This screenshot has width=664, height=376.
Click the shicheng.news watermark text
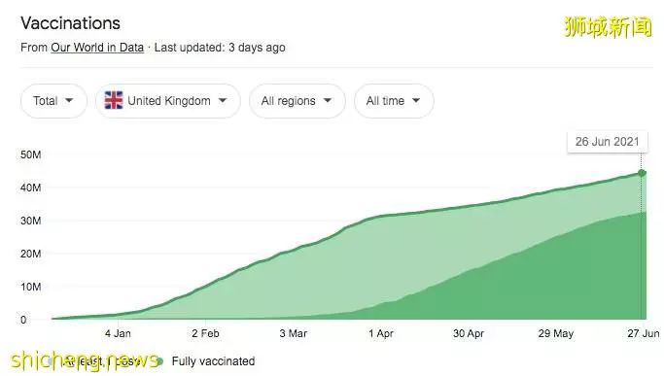(x=85, y=360)
